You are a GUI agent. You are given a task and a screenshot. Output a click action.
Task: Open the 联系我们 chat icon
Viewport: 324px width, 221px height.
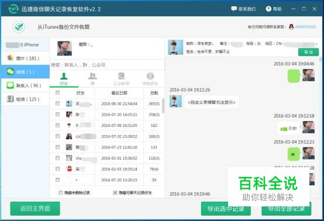[234, 9]
